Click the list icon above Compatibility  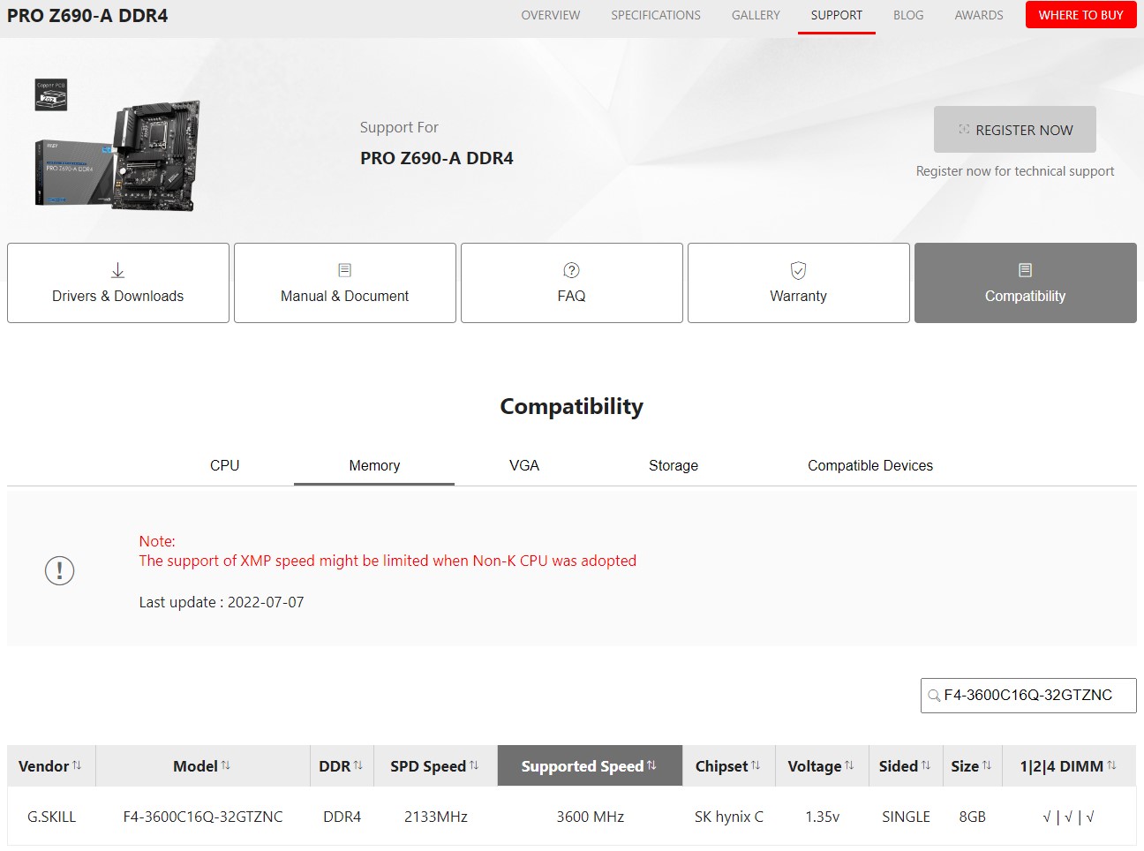point(1025,270)
